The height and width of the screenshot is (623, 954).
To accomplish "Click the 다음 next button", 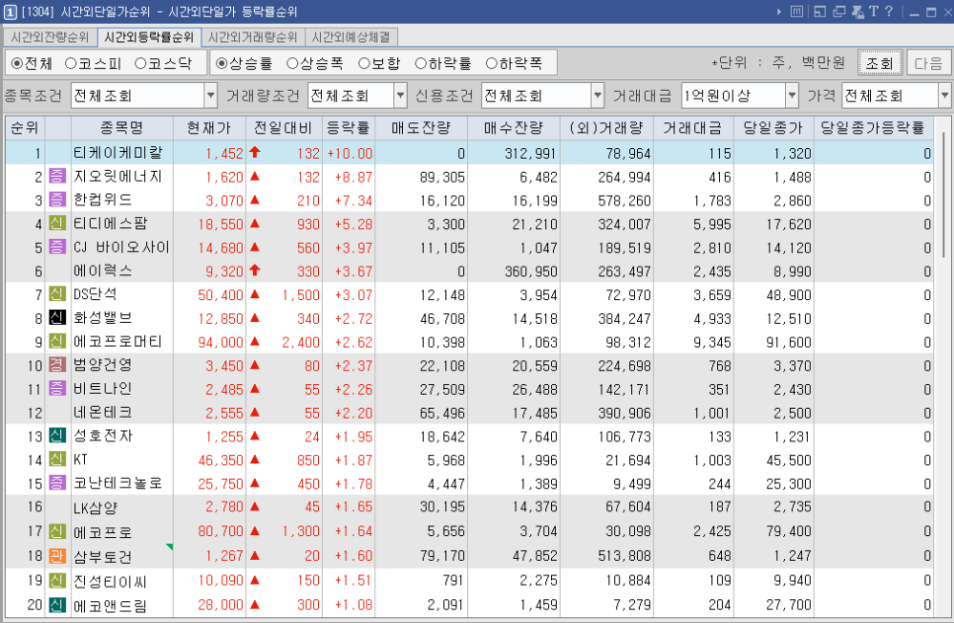I will (928, 63).
